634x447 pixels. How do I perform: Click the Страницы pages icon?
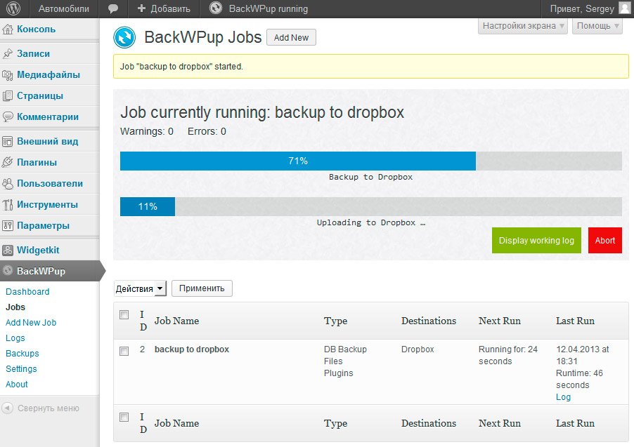[8, 95]
